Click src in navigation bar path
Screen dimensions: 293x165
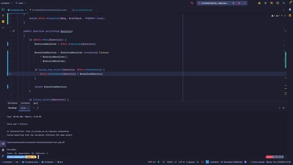coord(17,162)
